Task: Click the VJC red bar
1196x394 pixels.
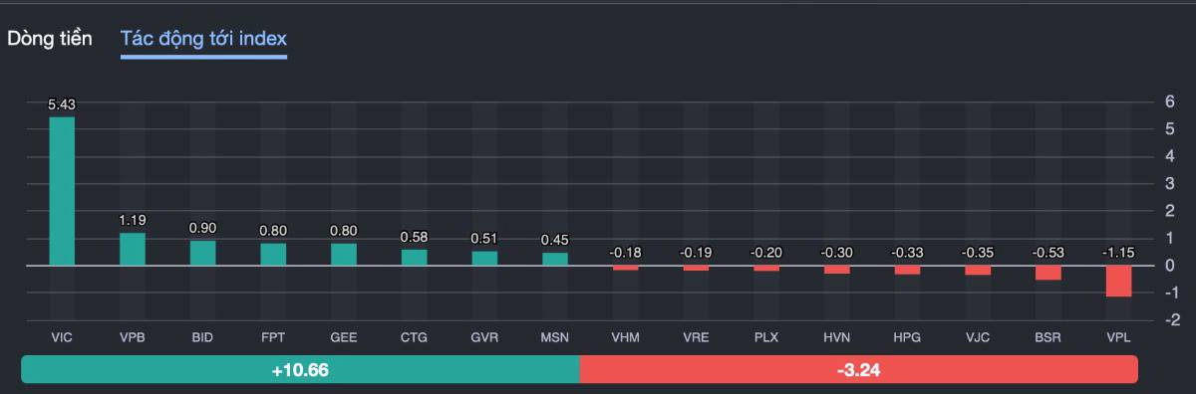Action: (978, 271)
